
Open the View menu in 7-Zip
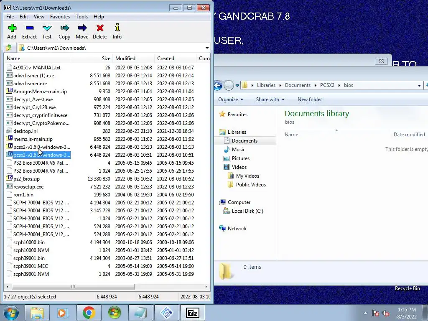tap(39, 17)
